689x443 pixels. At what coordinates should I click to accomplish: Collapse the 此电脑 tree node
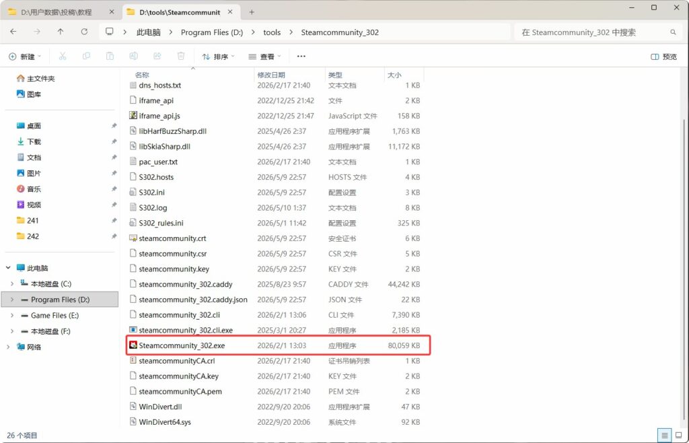[8, 268]
